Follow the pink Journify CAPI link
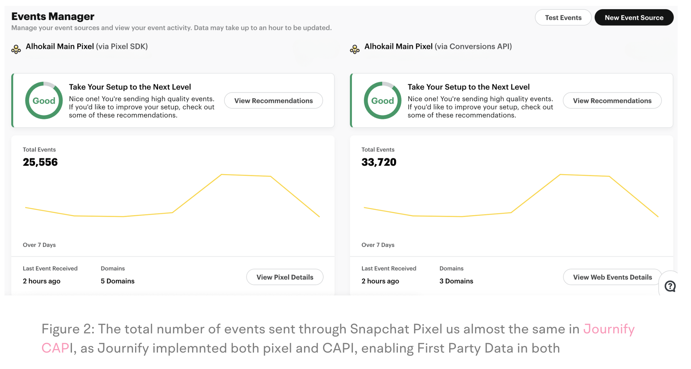Viewport: 691px width, 369px height. (x=609, y=329)
